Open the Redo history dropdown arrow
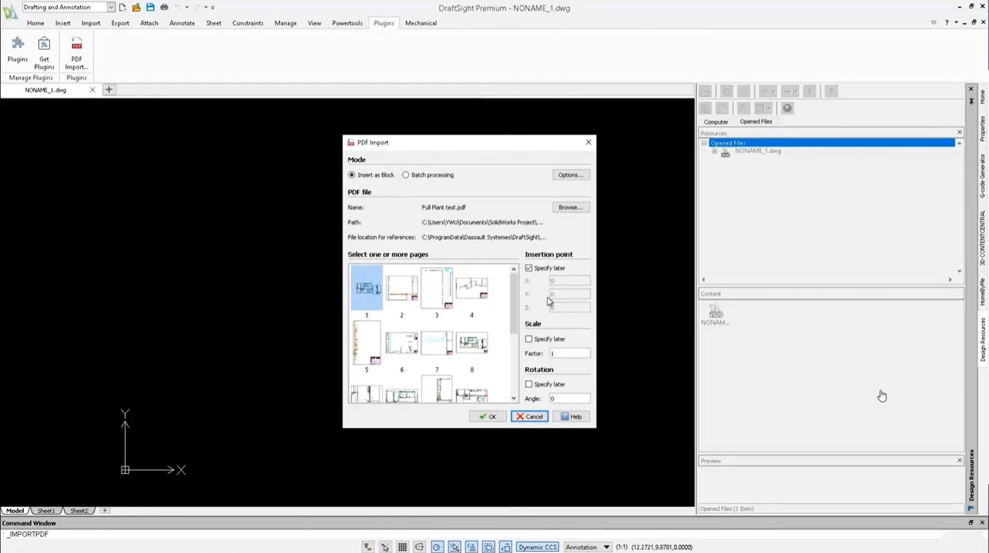 click(x=206, y=7)
